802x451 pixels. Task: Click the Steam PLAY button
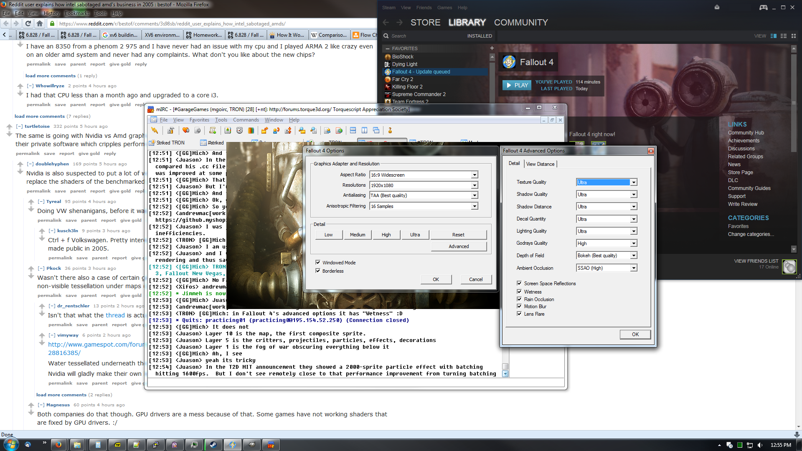[x=517, y=85]
